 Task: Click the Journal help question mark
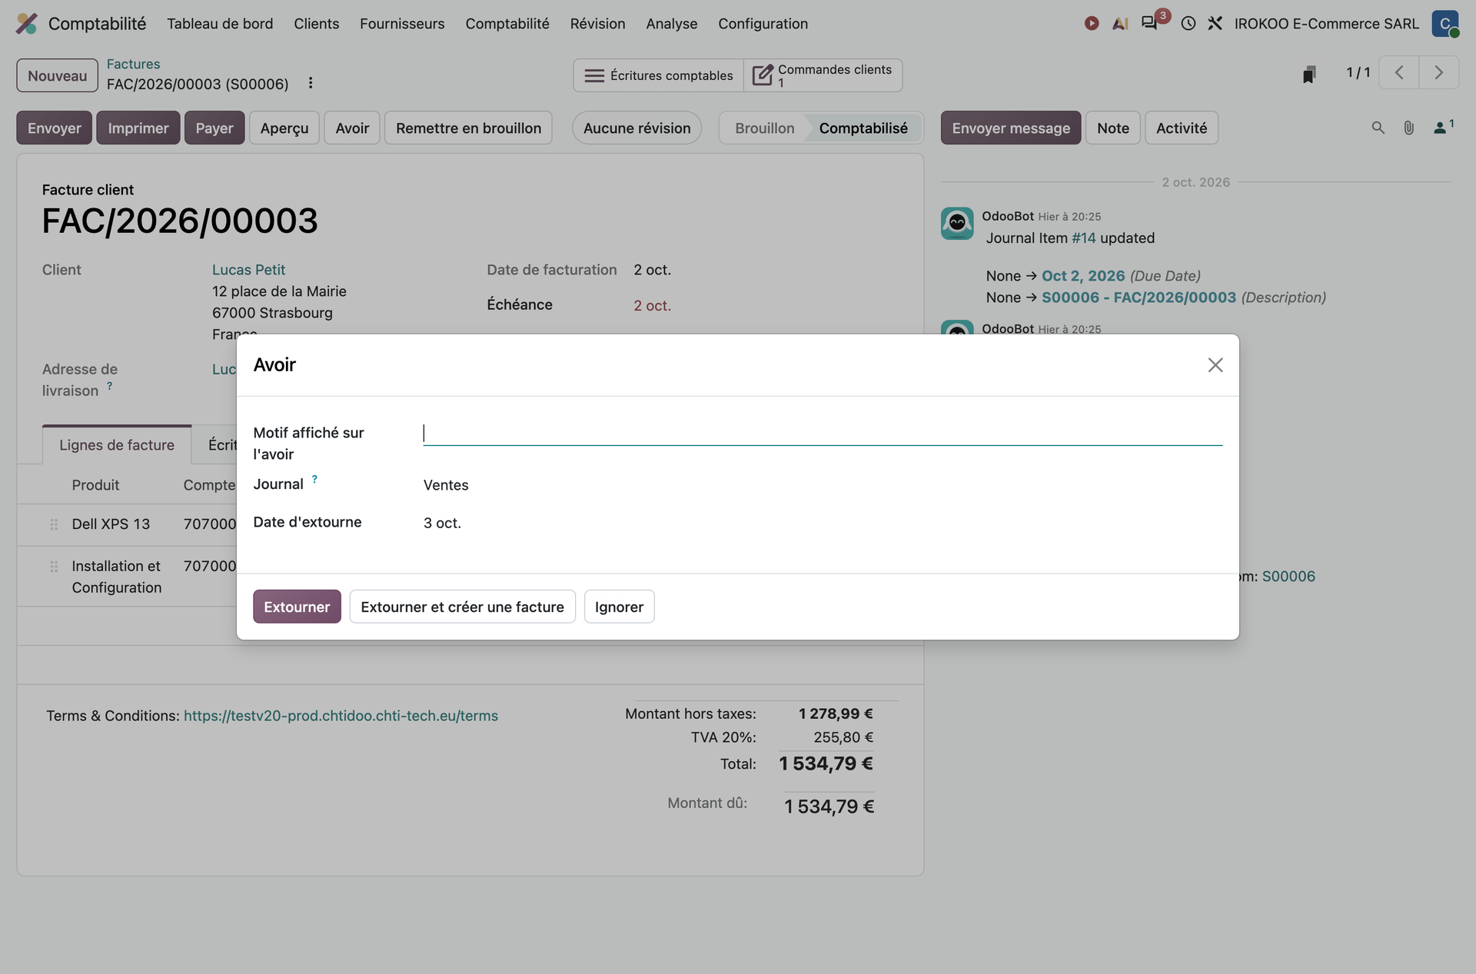point(314,479)
